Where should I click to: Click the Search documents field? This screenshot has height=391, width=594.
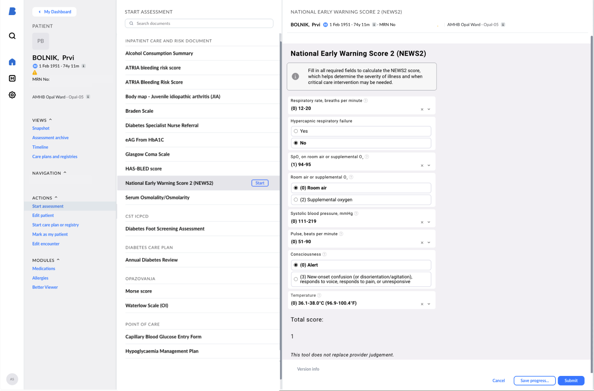click(x=199, y=23)
